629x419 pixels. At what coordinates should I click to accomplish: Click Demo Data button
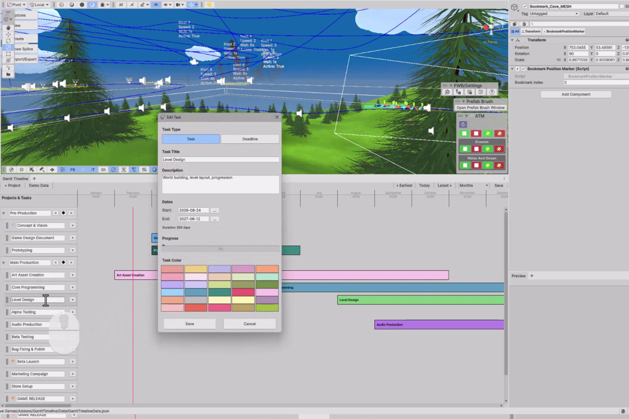pyautogui.click(x=39, y=185)
